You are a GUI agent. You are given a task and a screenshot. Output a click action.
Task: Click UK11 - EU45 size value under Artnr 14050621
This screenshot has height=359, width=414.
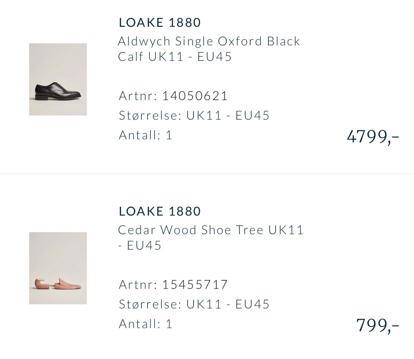pyautogui.click(x=228, y=115)
